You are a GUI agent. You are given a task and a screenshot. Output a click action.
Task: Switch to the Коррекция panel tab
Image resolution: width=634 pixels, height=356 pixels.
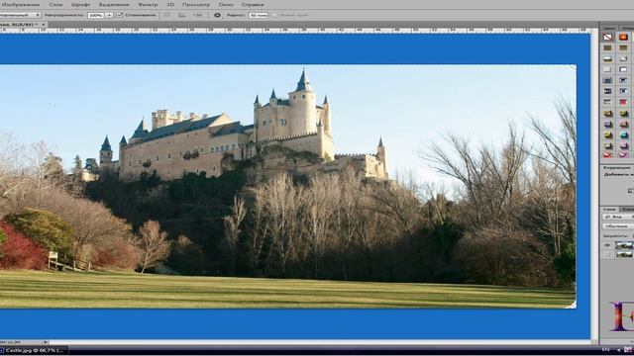[x=616, y=167]
